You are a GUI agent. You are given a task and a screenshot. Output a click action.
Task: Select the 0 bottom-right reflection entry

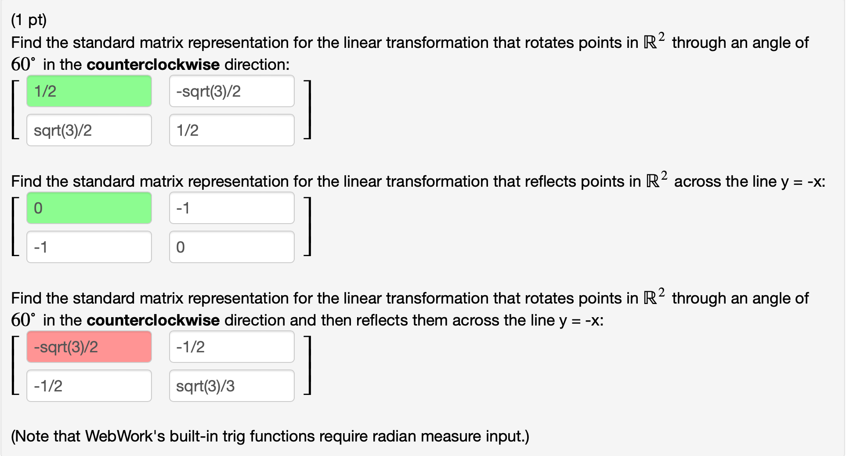coord(231,246)
